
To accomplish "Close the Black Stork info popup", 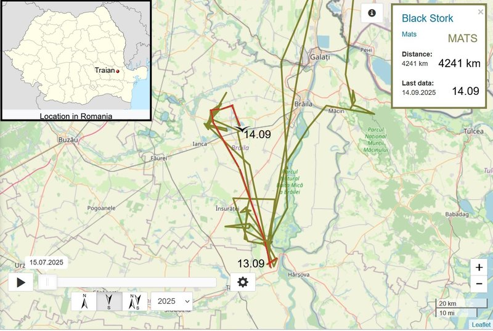I will click(x=481, y=12).
